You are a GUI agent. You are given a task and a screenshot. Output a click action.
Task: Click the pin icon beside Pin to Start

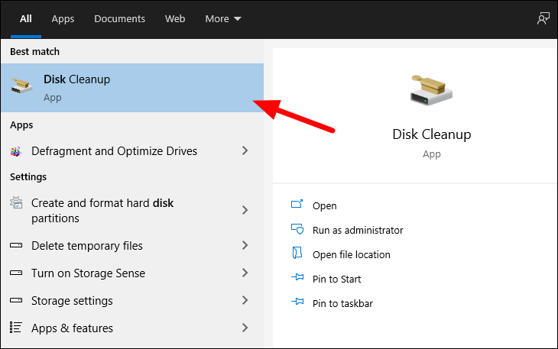pyautogui.click(x=297, y=277)
